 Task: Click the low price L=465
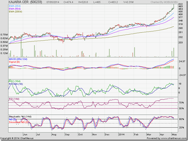[x=97, y=2]
